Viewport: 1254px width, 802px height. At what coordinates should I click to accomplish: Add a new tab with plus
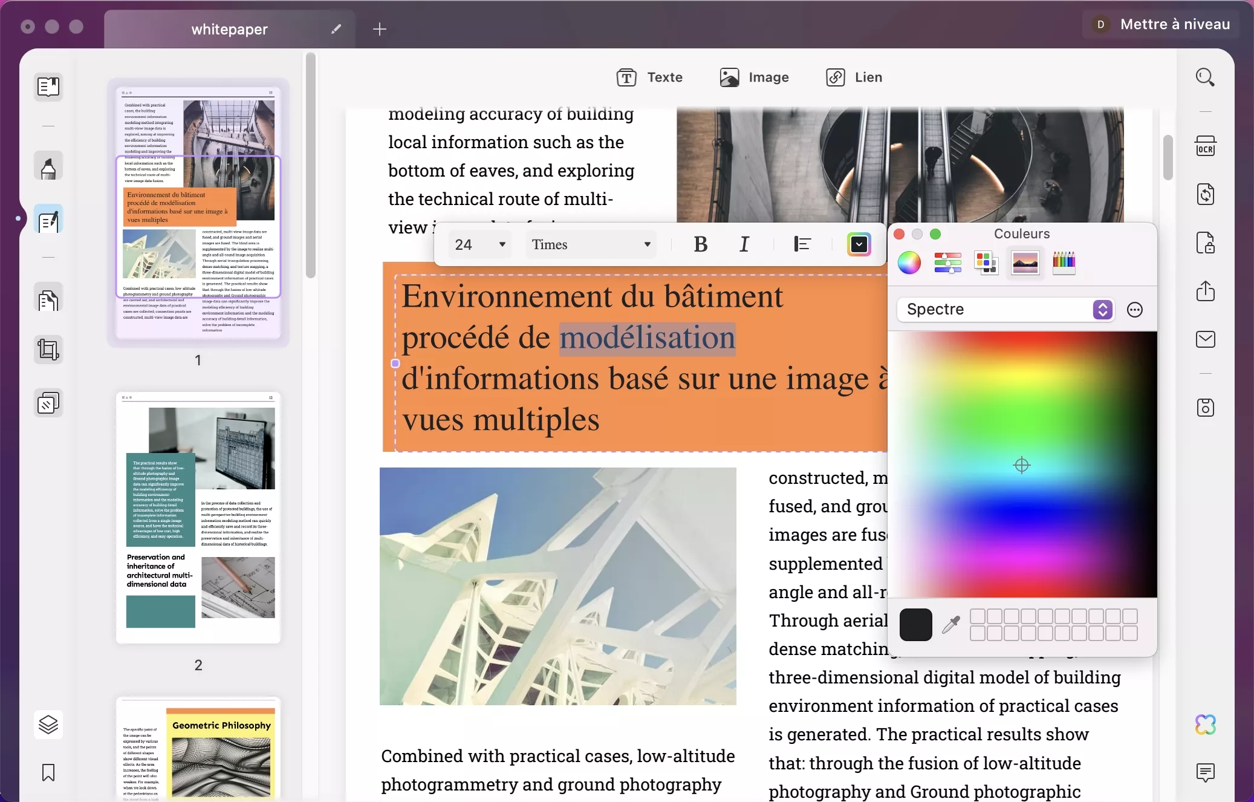[x=379, y=29]
